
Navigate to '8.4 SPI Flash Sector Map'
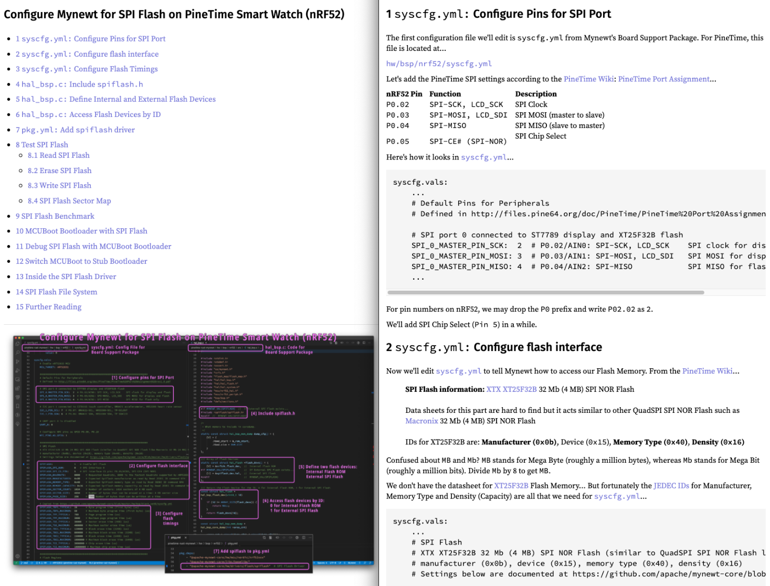click(69, 201)
